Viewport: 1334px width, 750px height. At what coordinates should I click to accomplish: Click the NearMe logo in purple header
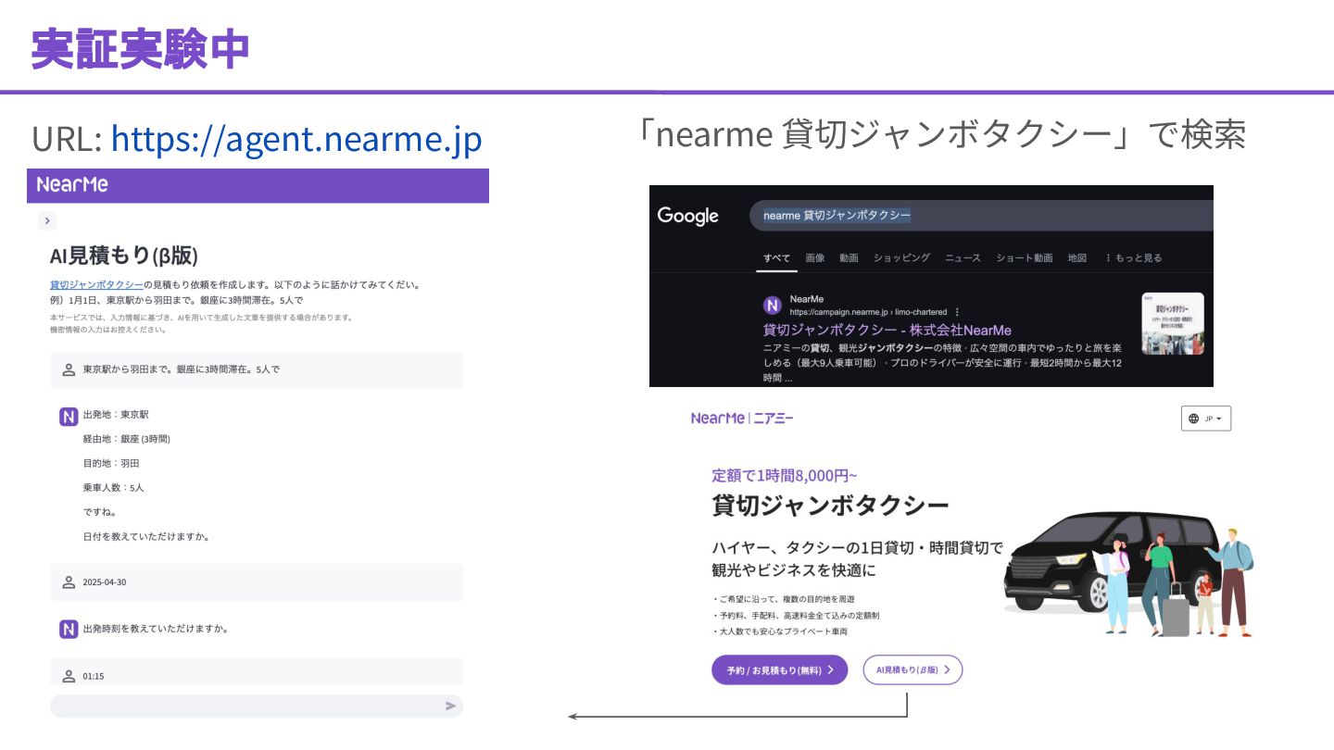72,184
